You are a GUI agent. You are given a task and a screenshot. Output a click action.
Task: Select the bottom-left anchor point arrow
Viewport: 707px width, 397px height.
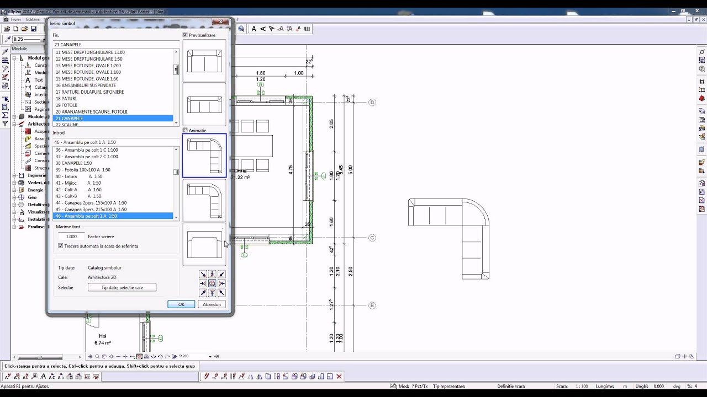pos(203,293)
